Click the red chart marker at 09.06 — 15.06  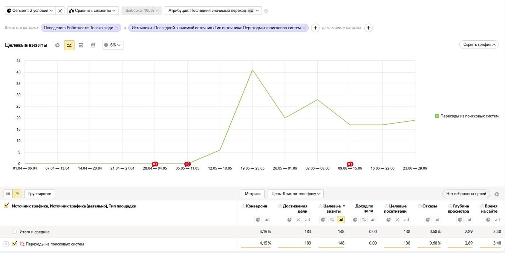click(350, 164)
